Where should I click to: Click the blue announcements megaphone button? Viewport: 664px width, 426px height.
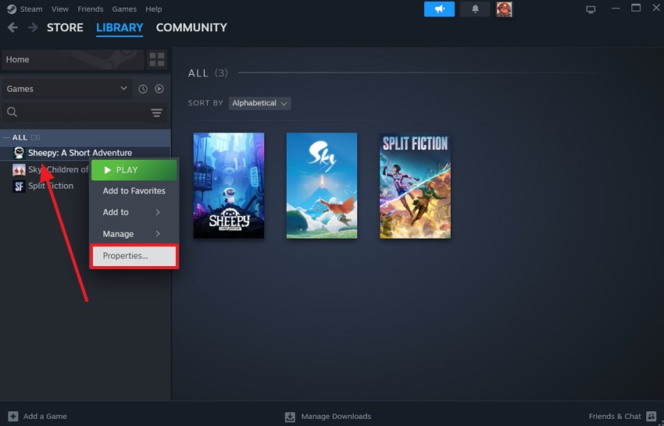point(439,9)
